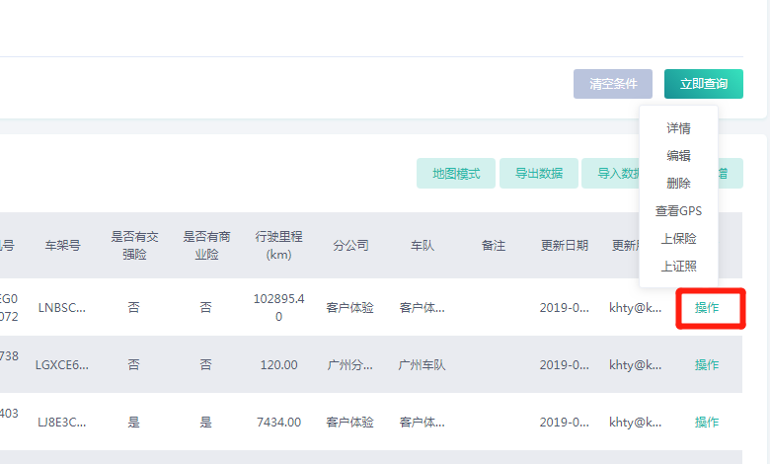Pick 删除 from the action menu

tap(678, 184)
